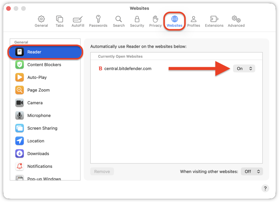Open the 'When visiting other websites' dropdown
The image size is (279, 202).
click(x=252, y=172)
